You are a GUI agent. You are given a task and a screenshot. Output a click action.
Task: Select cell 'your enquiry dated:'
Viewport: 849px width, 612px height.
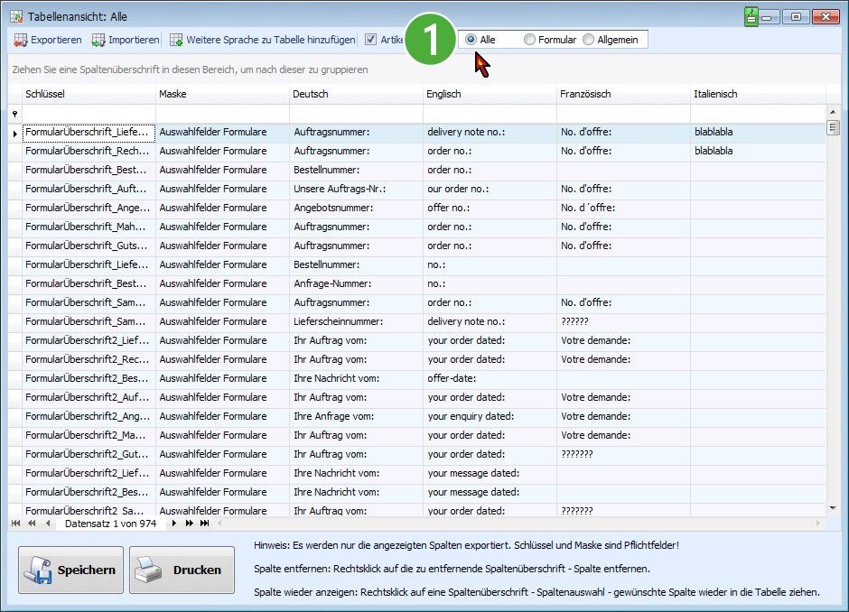pos(490,416)
